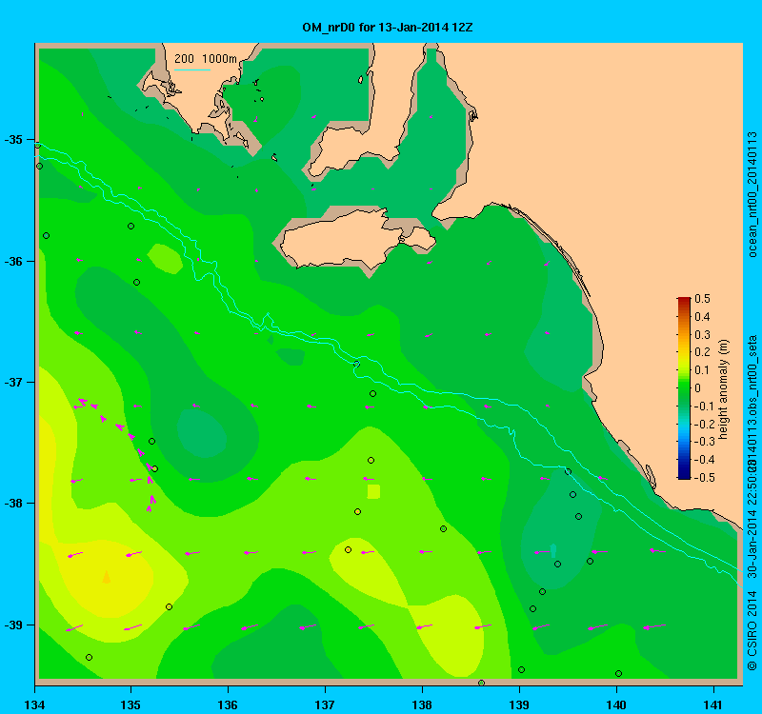Click the cyan legend line under '200 1000m'
Image resolution: width=762 pixels, height=714 pixels.
pos(192,69)
